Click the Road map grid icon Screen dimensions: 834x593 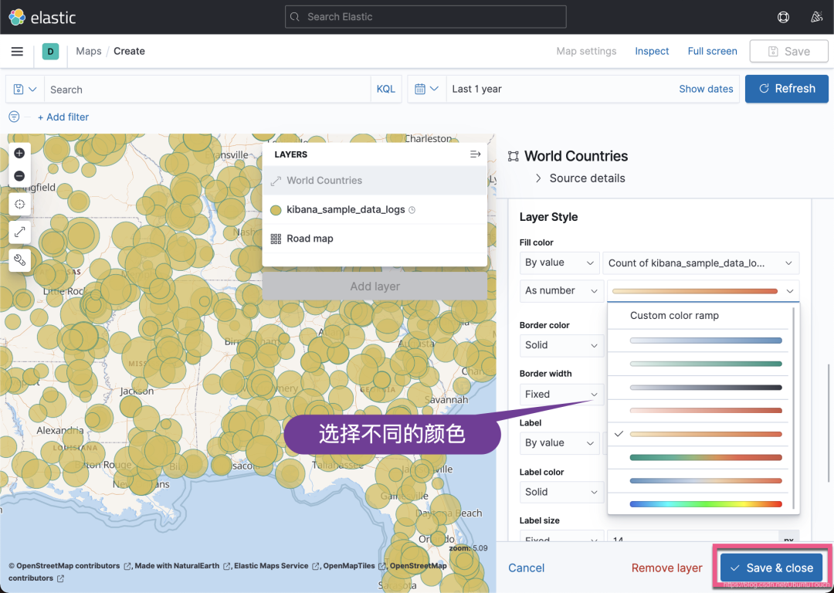point(276,239)
